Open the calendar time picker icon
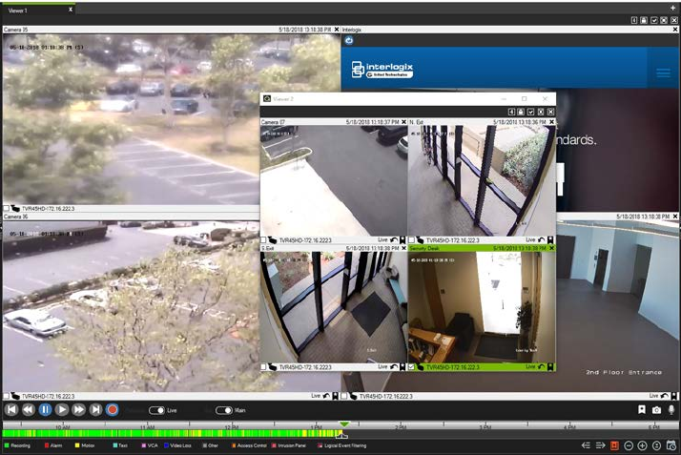The height and width of the screenshot is (455, 681). 671,445
